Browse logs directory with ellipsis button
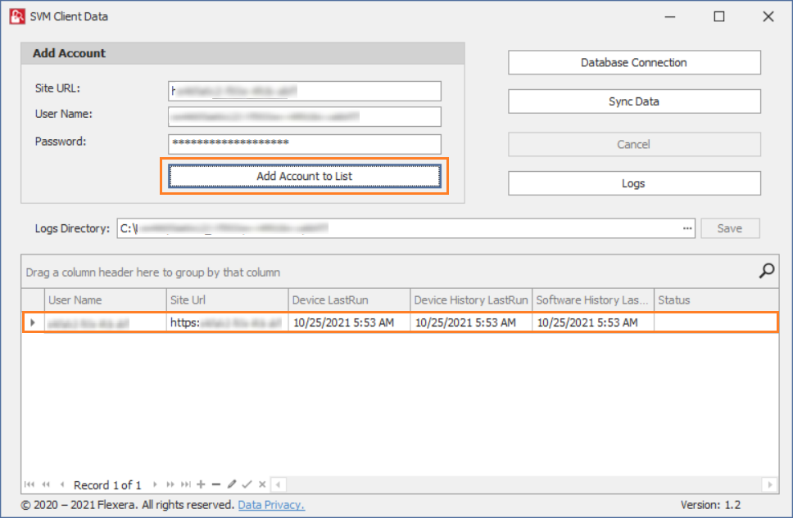The width and height of the screenshot is (793, 518). pyautogui.click(x=687, y=228)
